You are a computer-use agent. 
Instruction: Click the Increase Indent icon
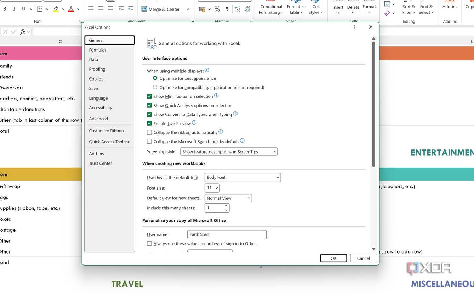click(x=131, y=9)
